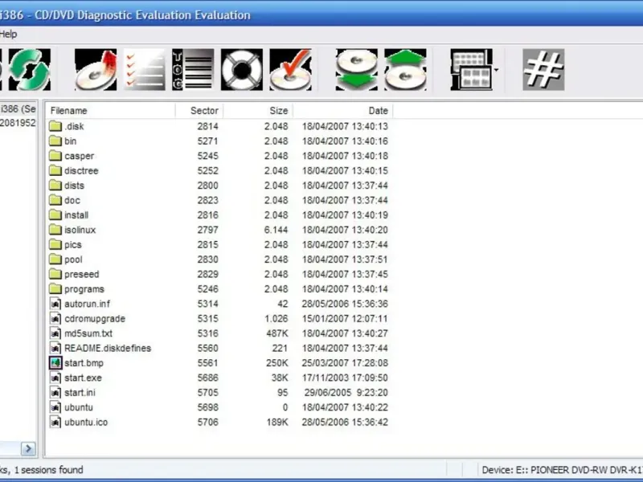Select the ubuntu.ico file name

pyautogui.click(x=86, y=423)
